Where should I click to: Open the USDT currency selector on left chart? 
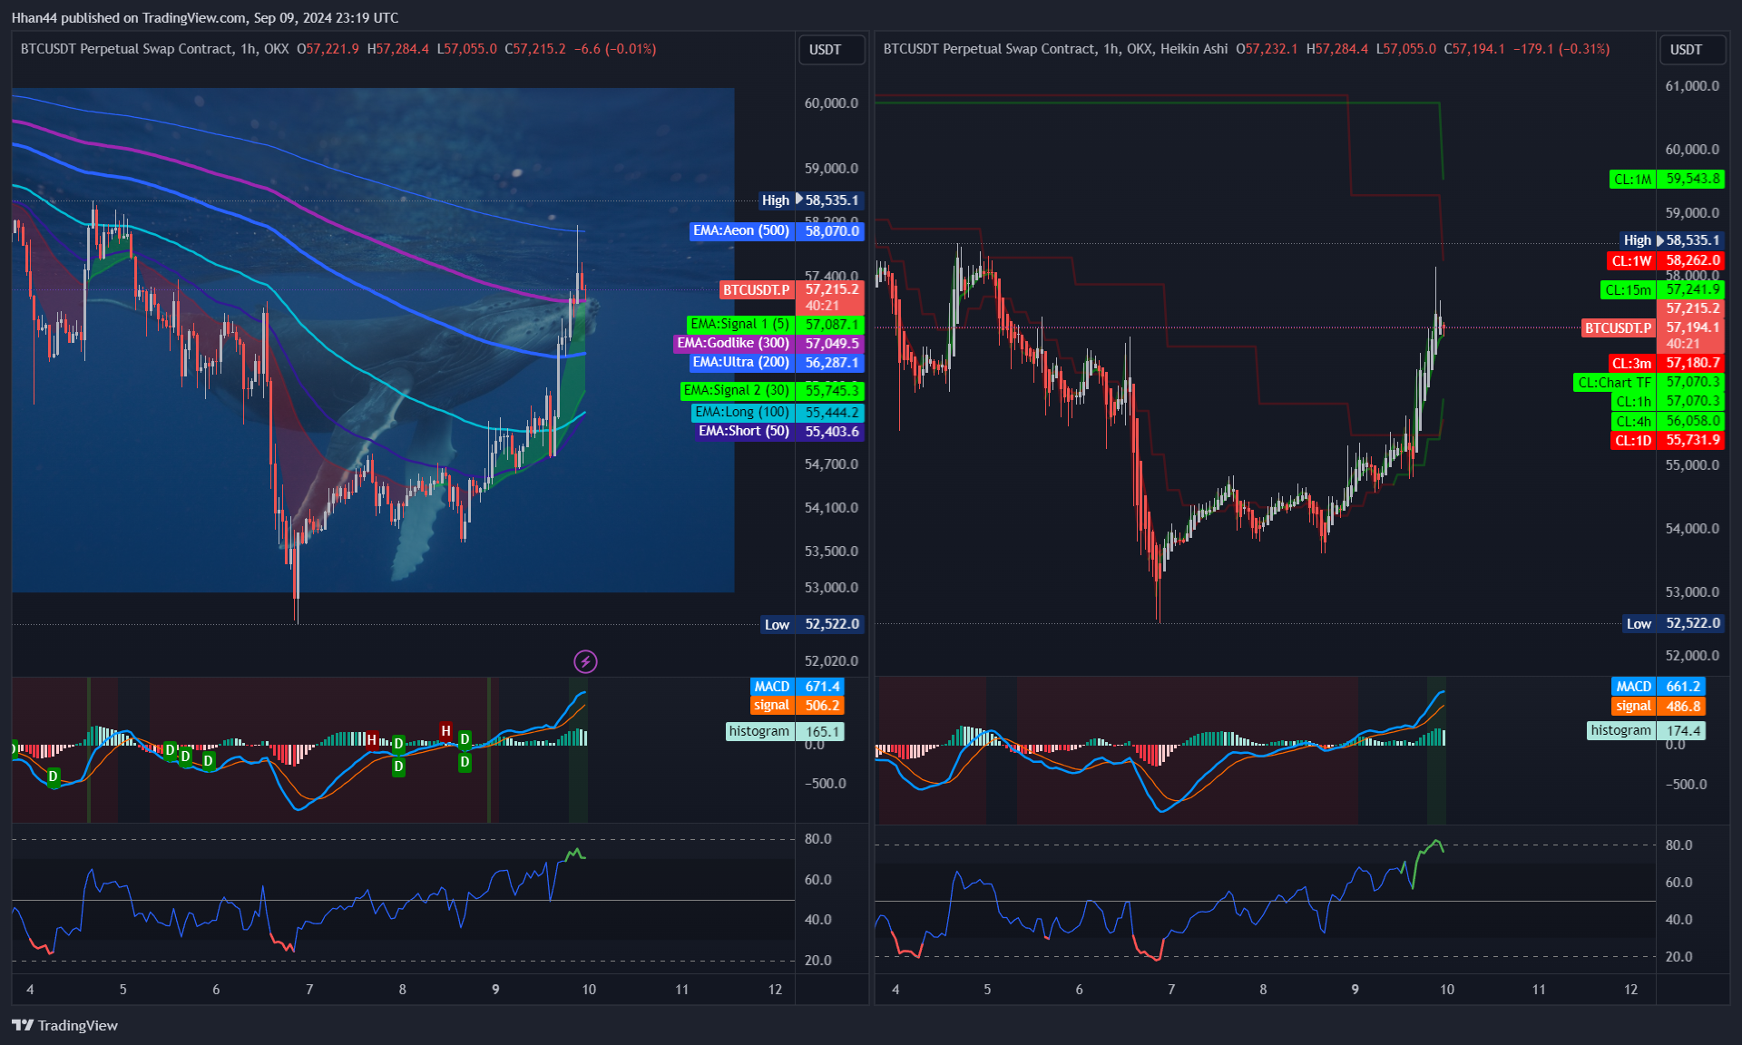click(x=830, y=49)
